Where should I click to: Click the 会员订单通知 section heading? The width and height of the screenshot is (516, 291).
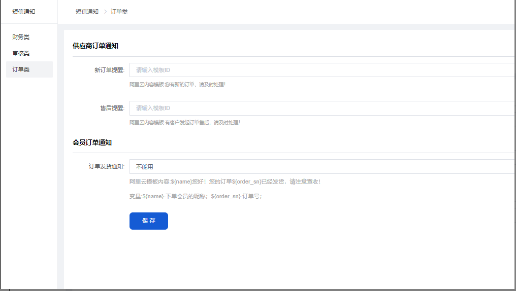(x=92, y=142)
